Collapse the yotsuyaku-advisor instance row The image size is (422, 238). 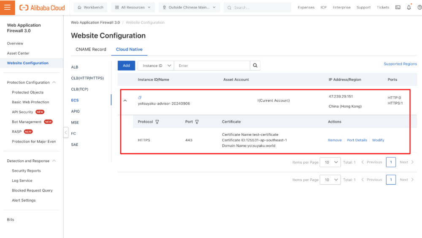pos(125,101)
